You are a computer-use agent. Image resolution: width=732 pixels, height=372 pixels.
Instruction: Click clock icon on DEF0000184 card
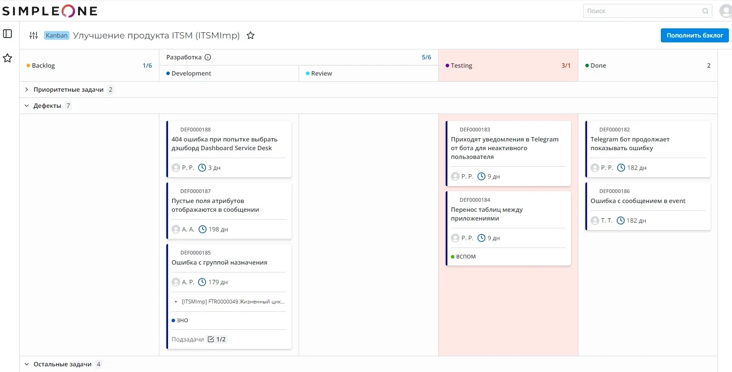point(481,238)
